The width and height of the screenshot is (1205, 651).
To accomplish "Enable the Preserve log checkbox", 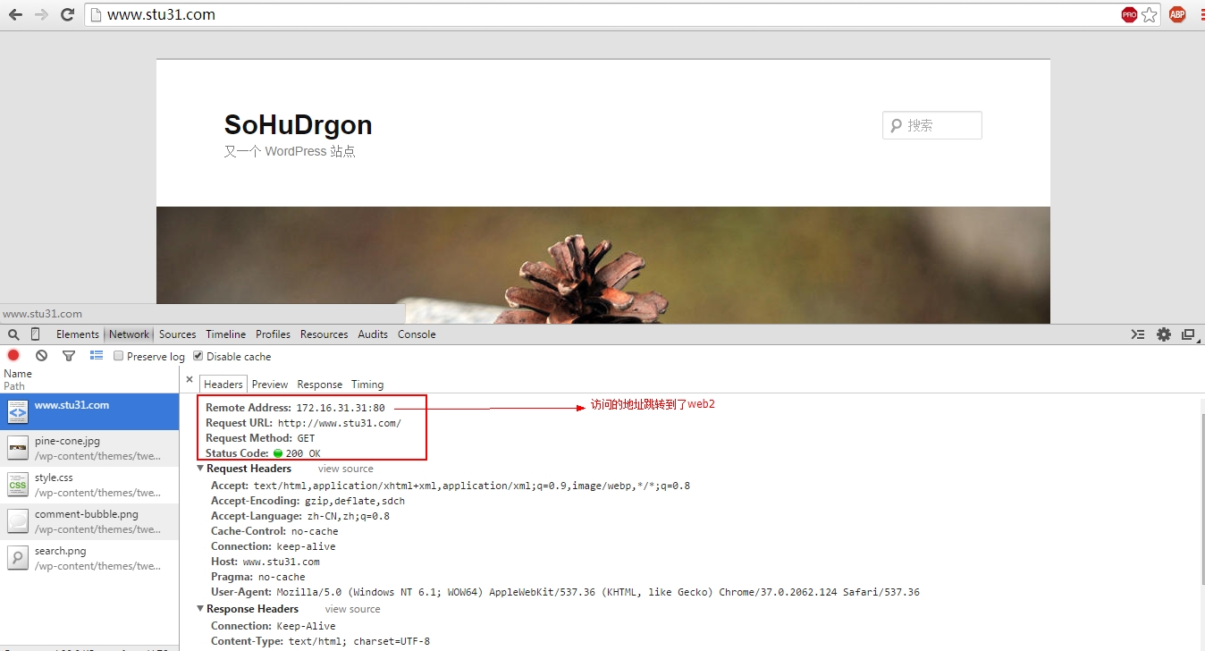I will click(119, 356).
